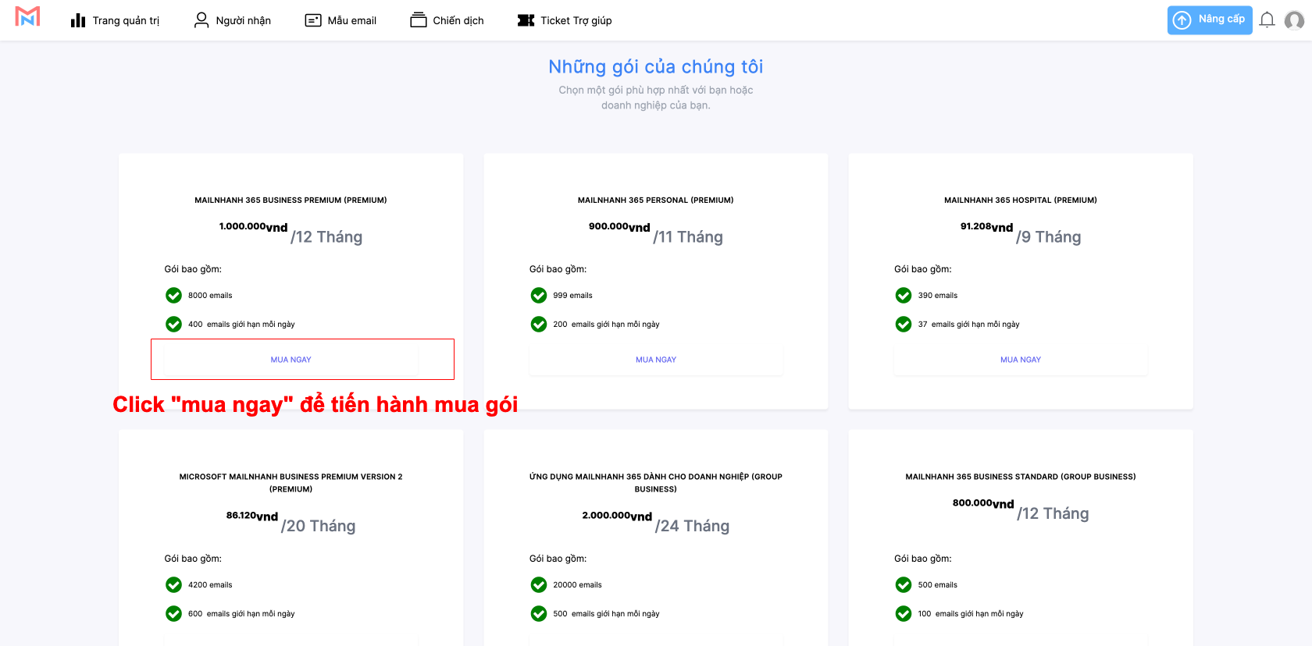Click MUA NGAY for Business Premium package
This screenshot has width=1312, height=646.
[x=291, y=360]
